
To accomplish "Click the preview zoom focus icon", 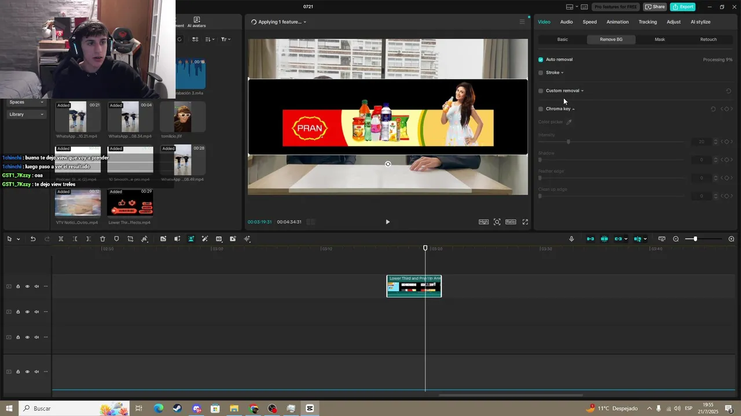I will 497,222.
